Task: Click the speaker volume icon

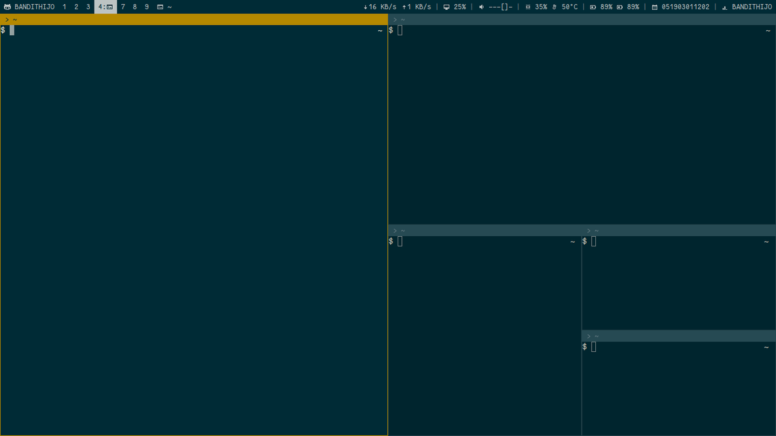Action: click(x=481, y=7)
